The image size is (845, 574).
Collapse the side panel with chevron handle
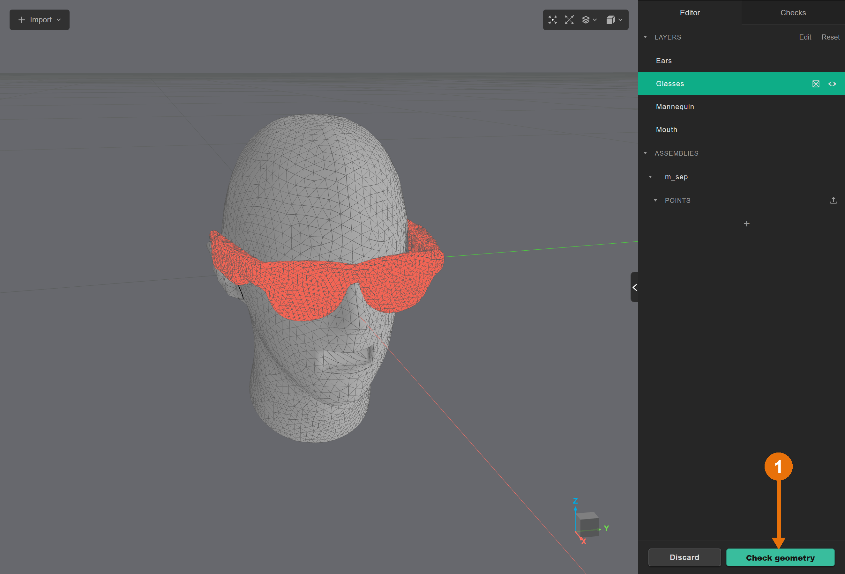pos(634,287)
